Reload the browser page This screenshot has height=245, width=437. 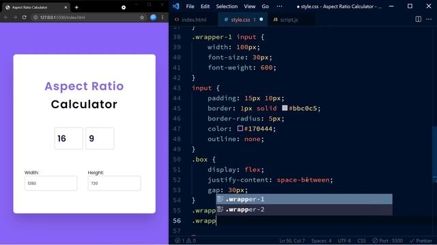point(25,17)
